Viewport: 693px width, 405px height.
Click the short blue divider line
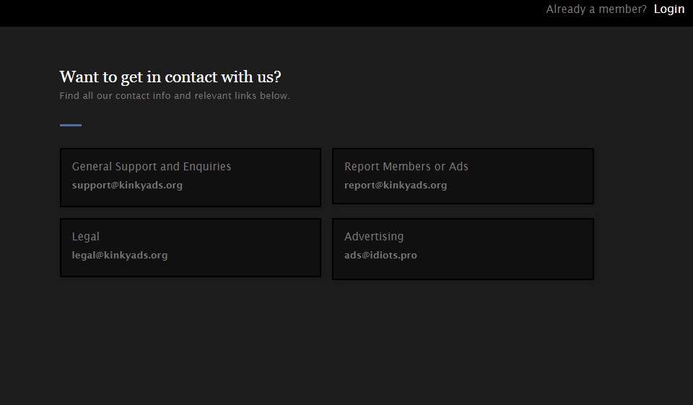[x=70, y=126]
